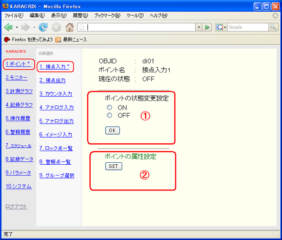Open the Google search engine icon
The height and width of the screenshot is (240, 282).
pyautogui.click(x=220, y=27)
